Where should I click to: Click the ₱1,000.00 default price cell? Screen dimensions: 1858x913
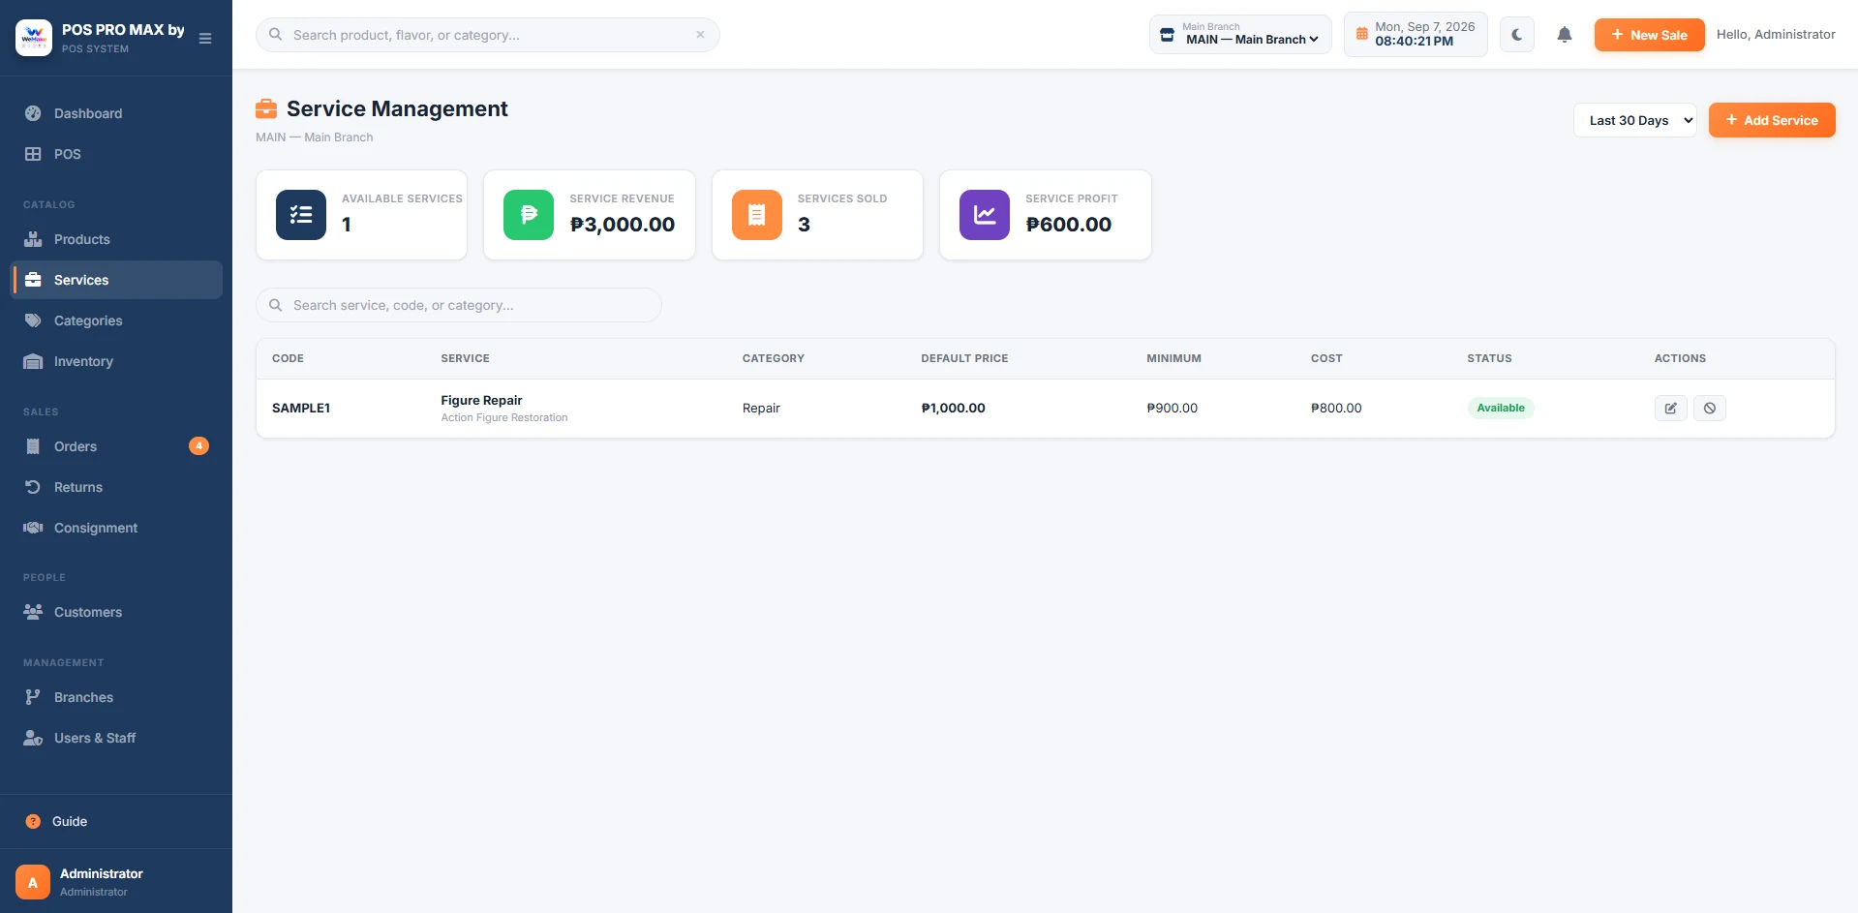point(953,409)
